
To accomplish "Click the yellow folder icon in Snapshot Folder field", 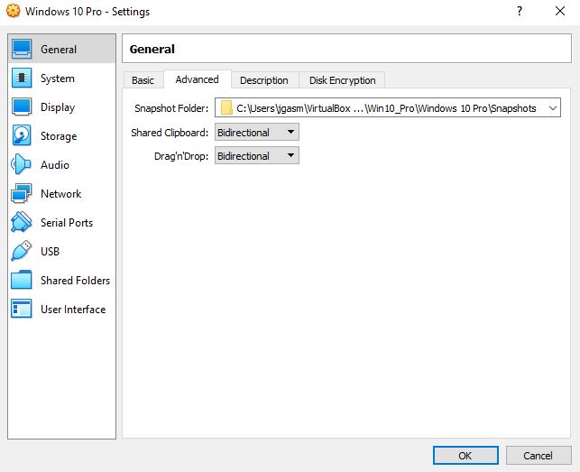I will [226, 107].
